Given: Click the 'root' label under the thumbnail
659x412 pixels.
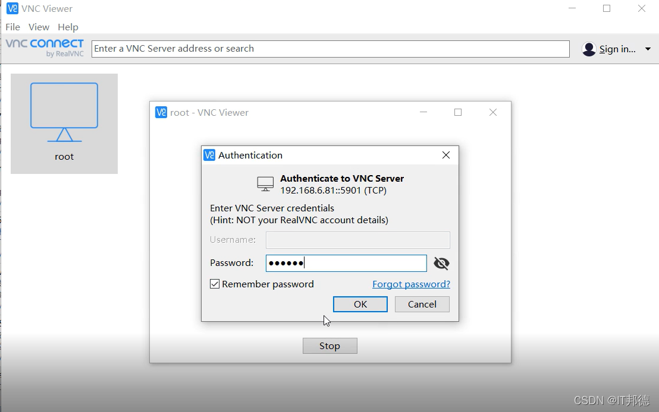Looking at the screenshot, I should click(x=64, y=157).
